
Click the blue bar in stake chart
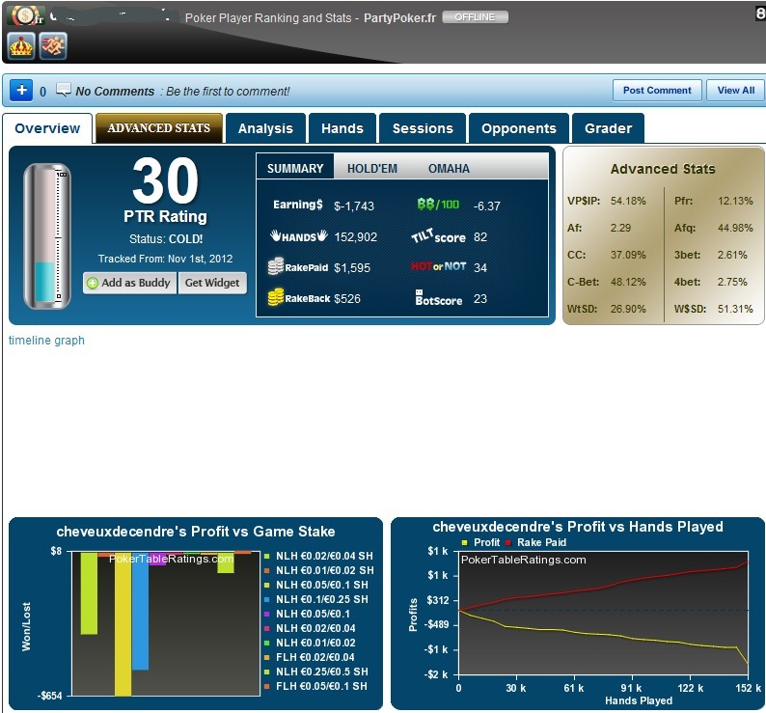140,611
